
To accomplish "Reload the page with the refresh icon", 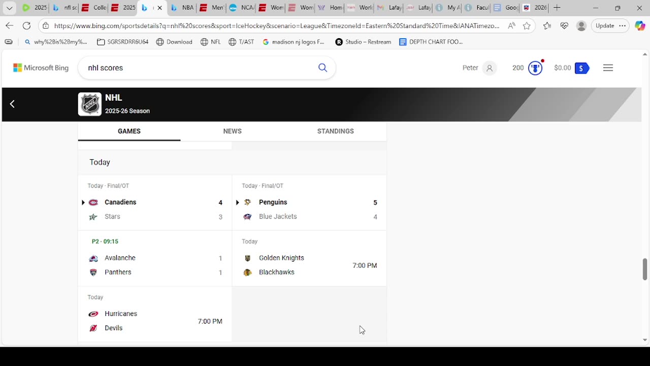I will (26, 26).
